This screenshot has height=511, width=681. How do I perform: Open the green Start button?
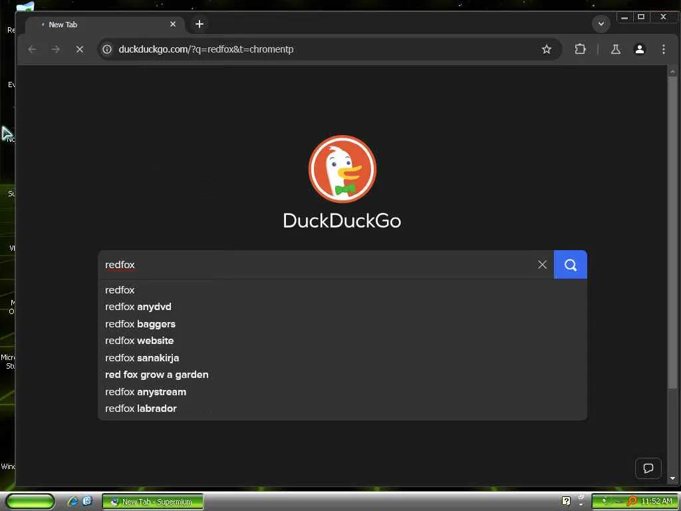(x=30, y=502)
